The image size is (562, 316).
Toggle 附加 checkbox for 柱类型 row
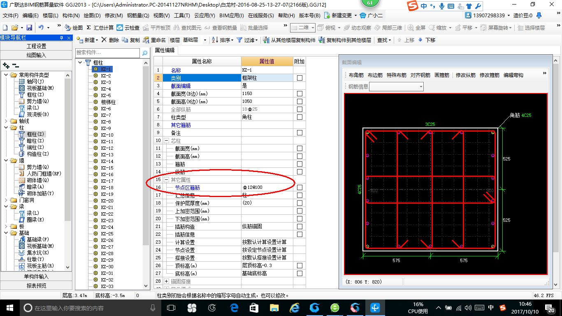point(300,117)
